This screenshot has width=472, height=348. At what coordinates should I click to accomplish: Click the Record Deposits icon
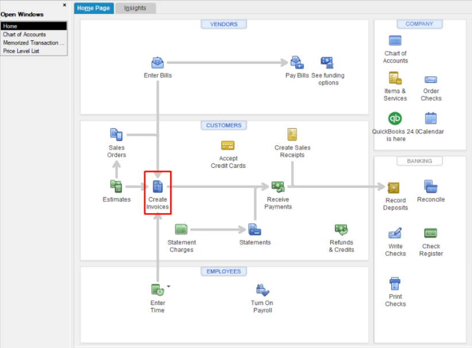pos(395,188)
